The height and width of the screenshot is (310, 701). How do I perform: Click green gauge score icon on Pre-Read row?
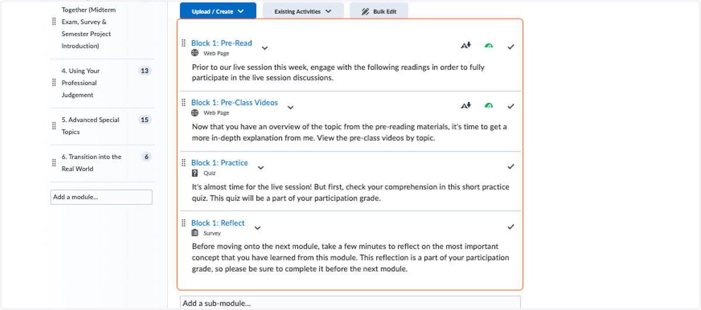click(x=489, y=46)
